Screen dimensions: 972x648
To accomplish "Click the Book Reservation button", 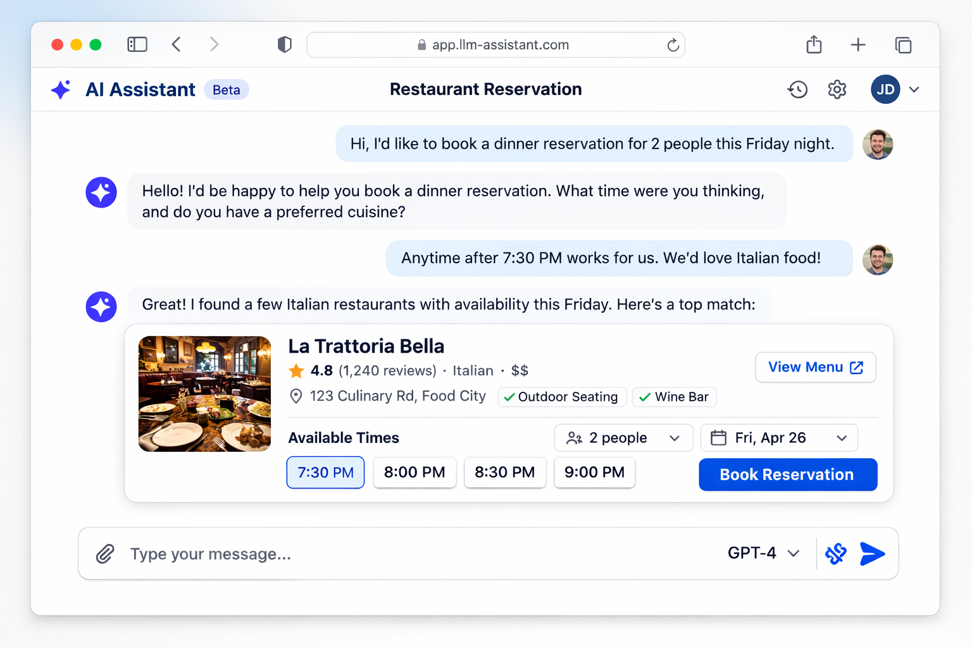I will click(787, 475).
